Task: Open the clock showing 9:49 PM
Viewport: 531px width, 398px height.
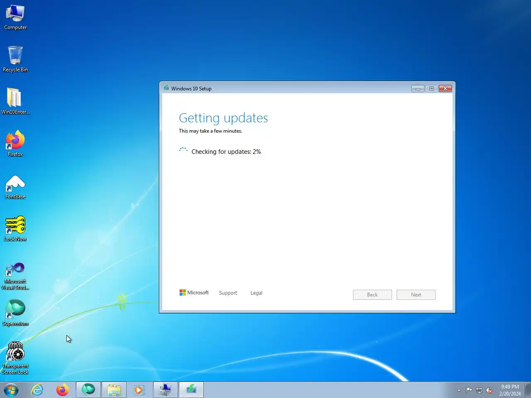Action: point(510,390)
